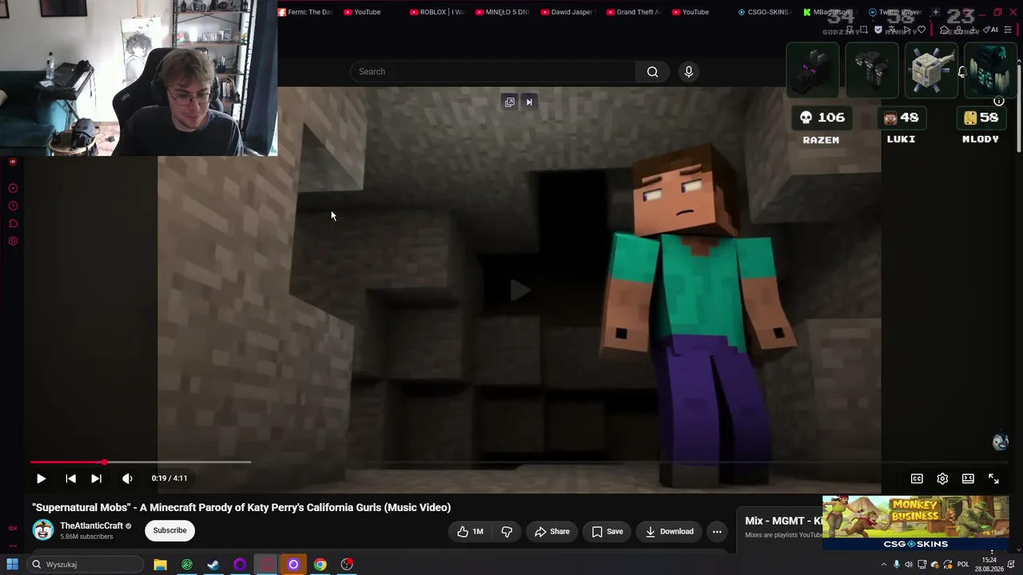The height and width of the screenshot is (575, 1023).
Task: Open Google Chrome from the taskbar
Action: coord(320,565)
